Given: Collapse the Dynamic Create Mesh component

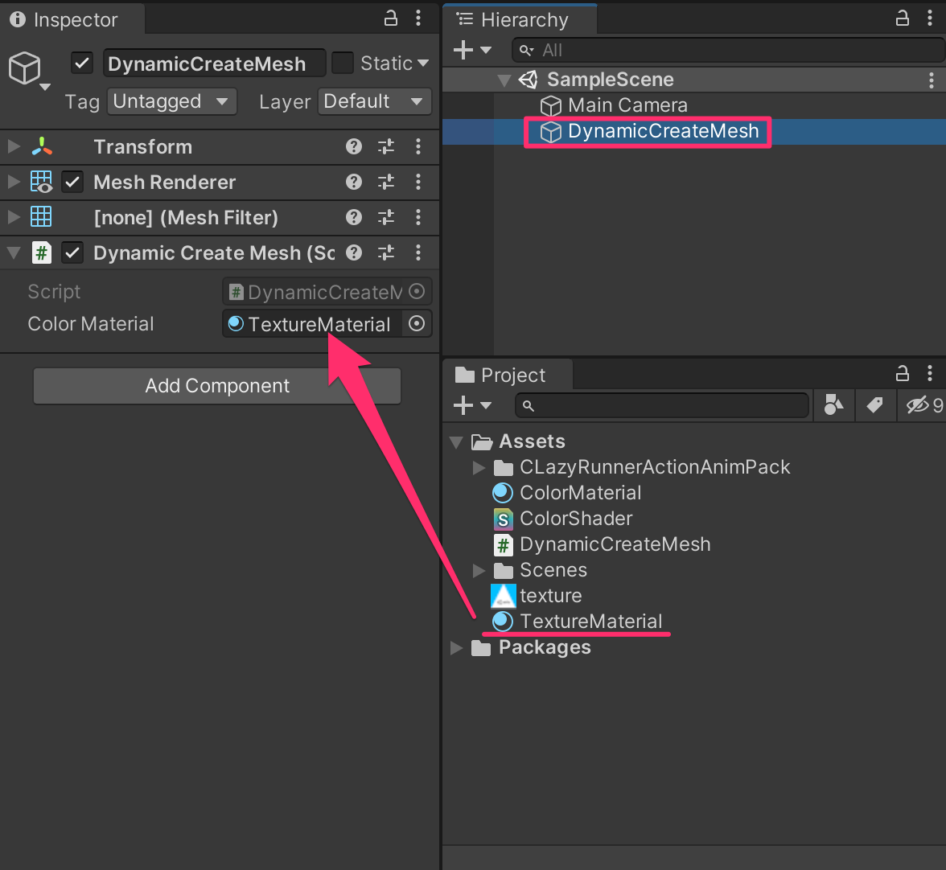Looking at the screenshot, I should point(13,252).
